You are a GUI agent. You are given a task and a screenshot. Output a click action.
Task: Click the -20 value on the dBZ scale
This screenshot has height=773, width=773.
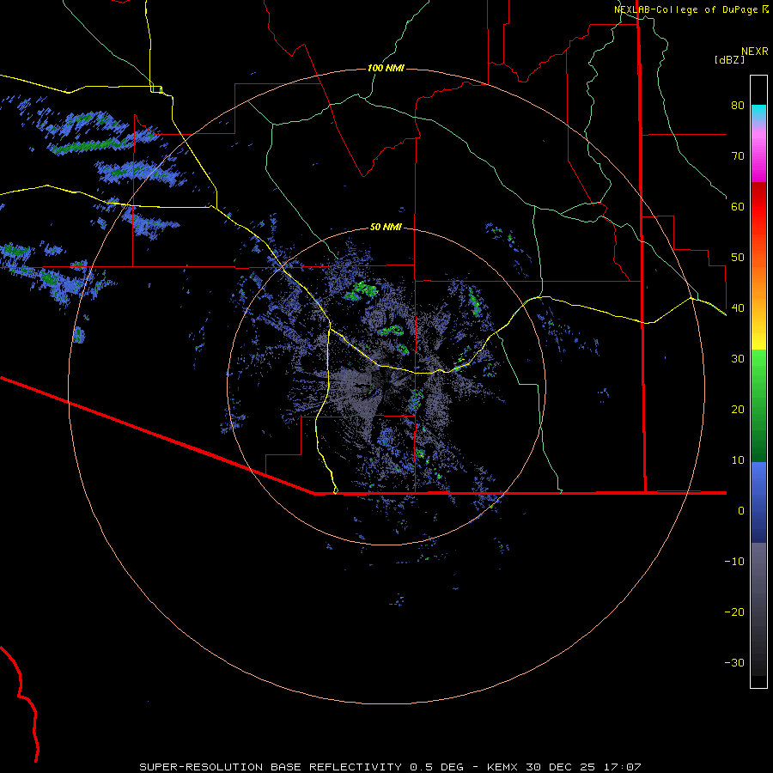734,612
